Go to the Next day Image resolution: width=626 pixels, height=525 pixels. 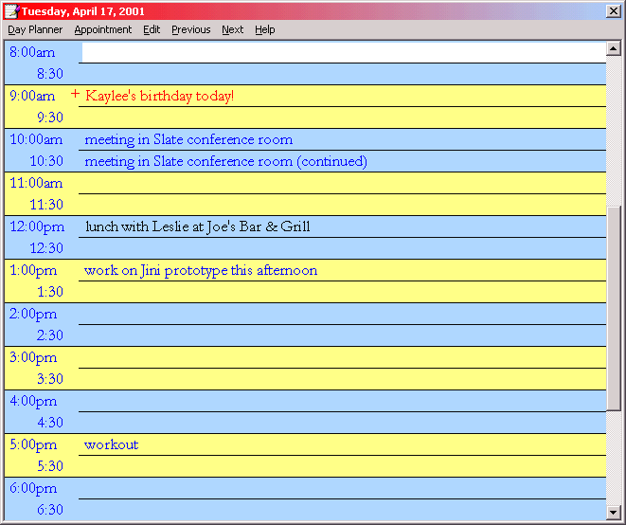point(232,29)
